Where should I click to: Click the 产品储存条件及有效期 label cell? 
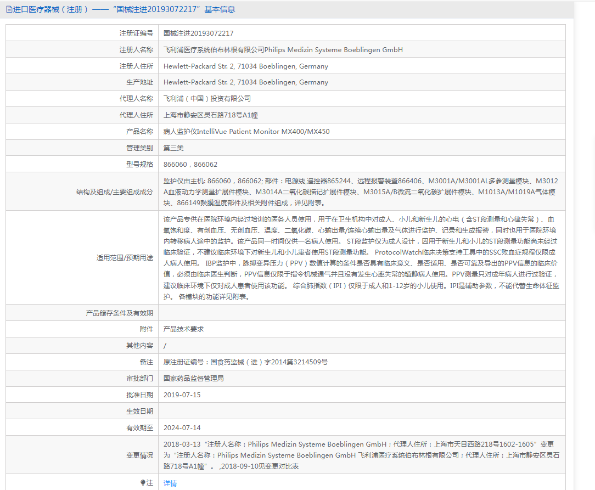click(82, 313)
